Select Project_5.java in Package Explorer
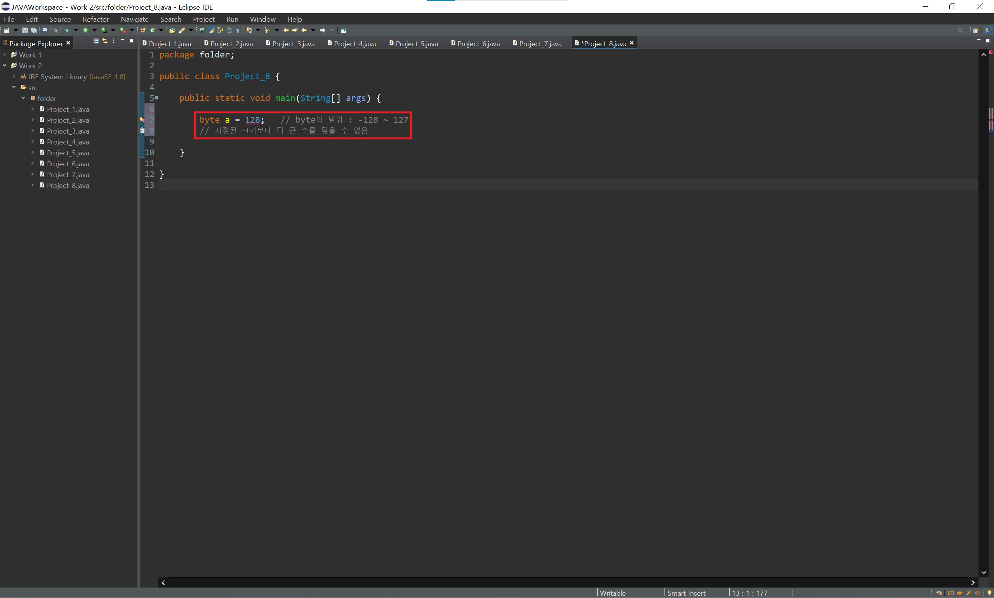Screen dimensions: 994x598 pos(68,153)
